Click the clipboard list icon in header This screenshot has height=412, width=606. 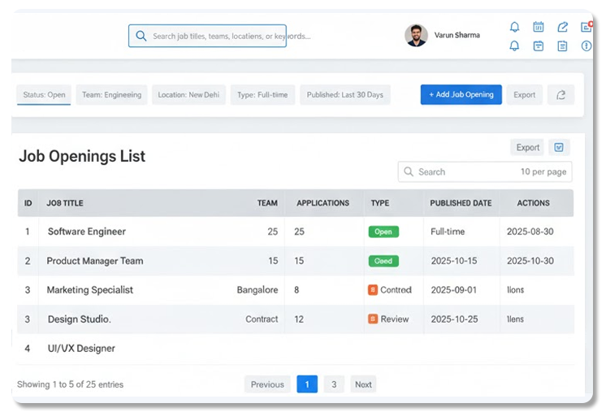[562, 46]
